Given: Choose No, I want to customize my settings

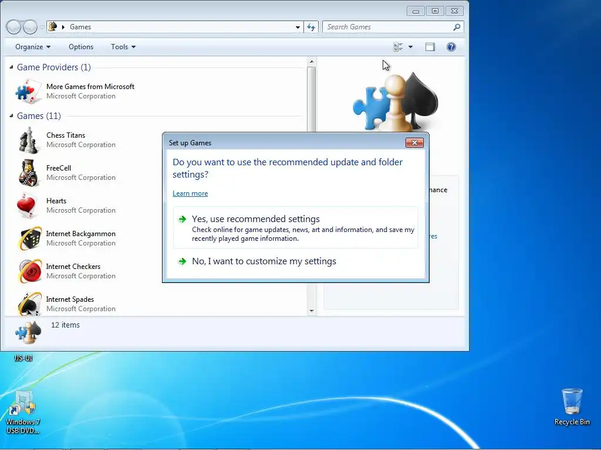Looking at the screenshot, I should pyautogui.click(x=296, y=261).
